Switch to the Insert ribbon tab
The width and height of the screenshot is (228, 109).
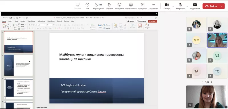coord(10,21)
